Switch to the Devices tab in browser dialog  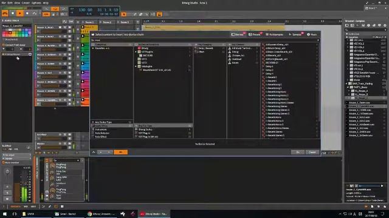pos(238,35)
